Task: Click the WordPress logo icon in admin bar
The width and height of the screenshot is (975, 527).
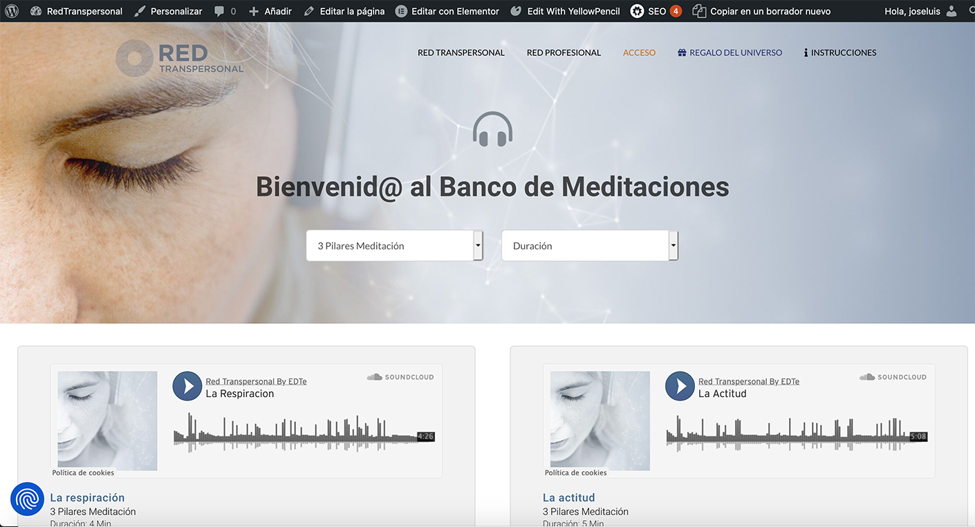Action: [12, 11]
